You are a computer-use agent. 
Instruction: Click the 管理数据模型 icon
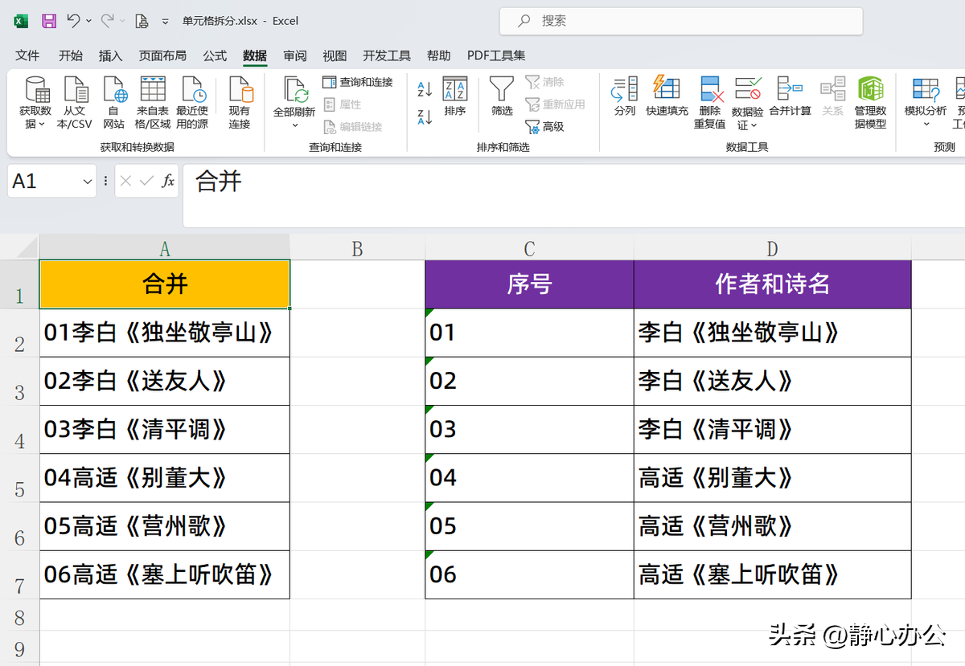[870, 90]
